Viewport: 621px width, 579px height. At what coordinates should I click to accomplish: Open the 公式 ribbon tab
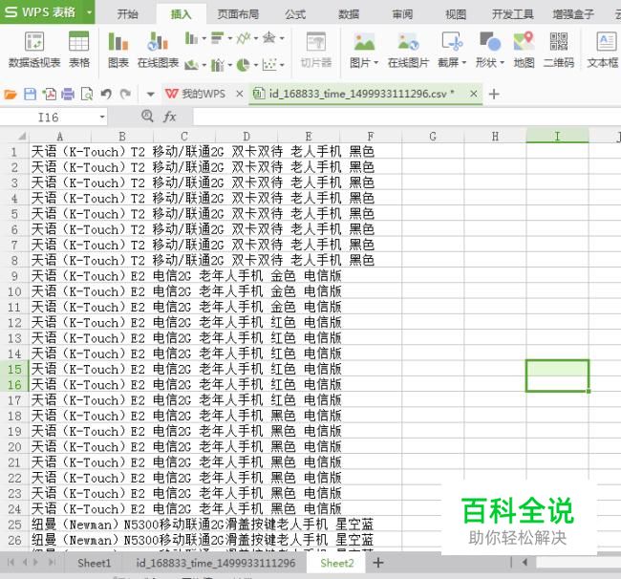[295, 14]
